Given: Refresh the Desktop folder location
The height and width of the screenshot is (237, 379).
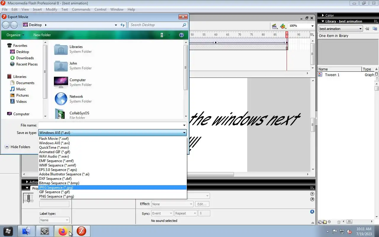Looking at the screenshot, I should pos(123,25).
